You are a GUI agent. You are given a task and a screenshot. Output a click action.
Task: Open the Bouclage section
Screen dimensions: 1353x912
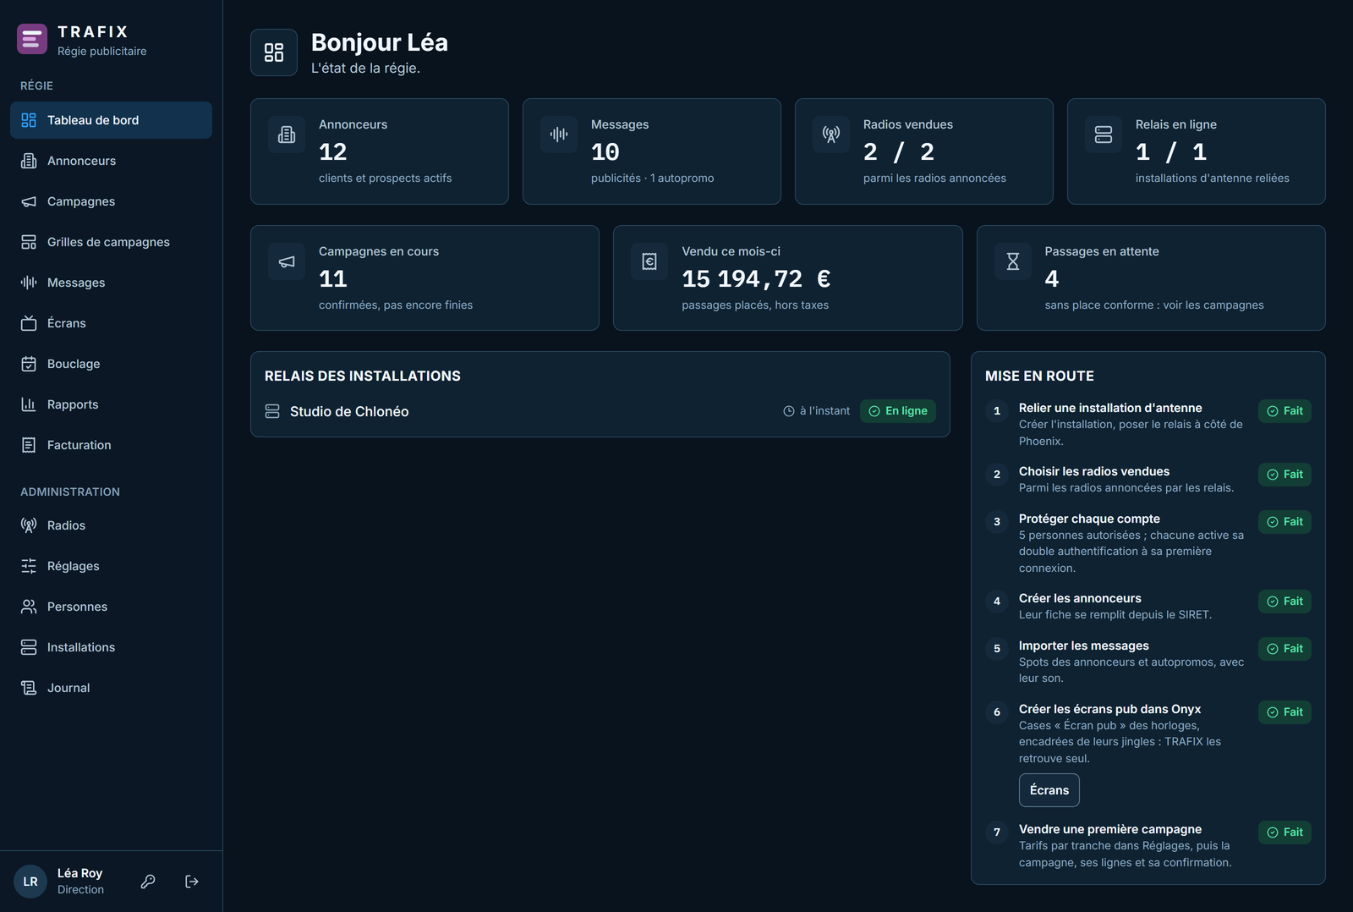coord(111,364)
